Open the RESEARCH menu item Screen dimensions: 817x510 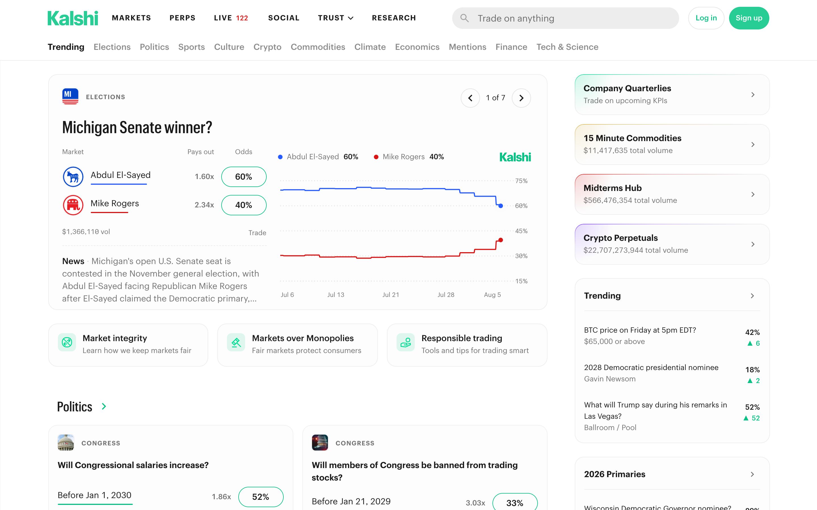pyautogui.click(x=394, y=18)
